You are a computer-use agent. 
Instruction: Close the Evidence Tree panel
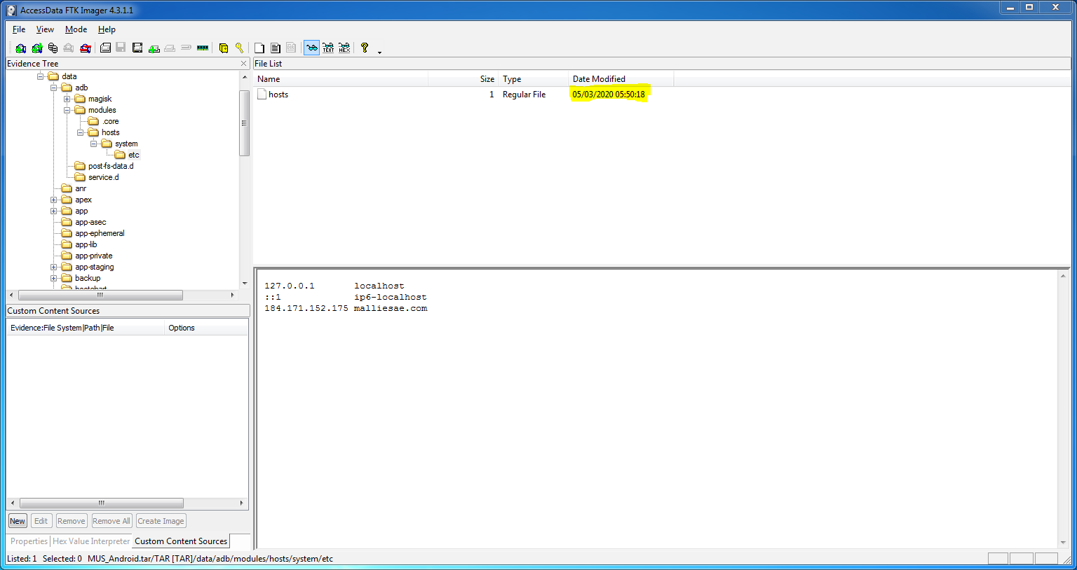244,64
